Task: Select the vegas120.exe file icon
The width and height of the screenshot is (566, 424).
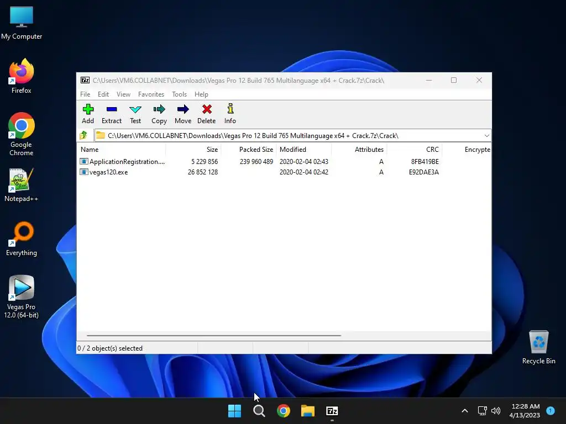Action: tap(84, 172)
